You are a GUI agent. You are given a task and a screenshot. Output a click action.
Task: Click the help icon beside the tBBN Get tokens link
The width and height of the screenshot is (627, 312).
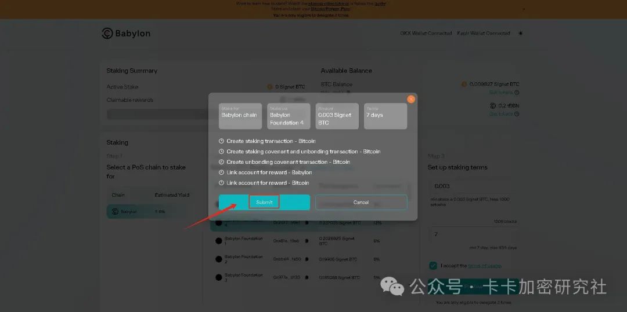click(517, 114)
